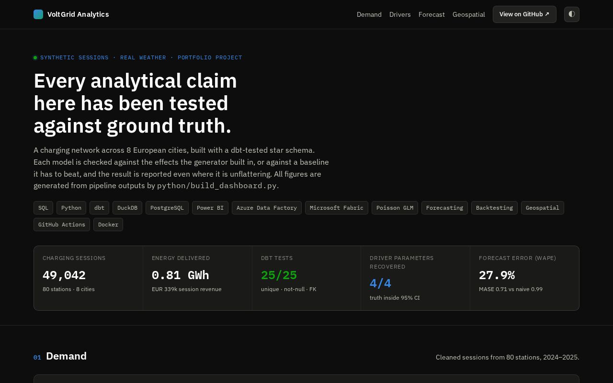Click the 49,042 charging sessions value
This screenshot has height=383, width=613.
64,275
